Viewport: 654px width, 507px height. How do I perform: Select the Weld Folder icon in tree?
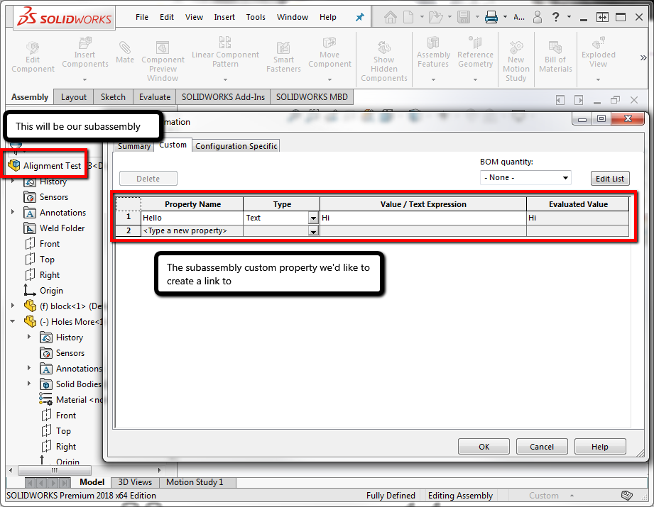pyautogui.click(x=30, y=228)
